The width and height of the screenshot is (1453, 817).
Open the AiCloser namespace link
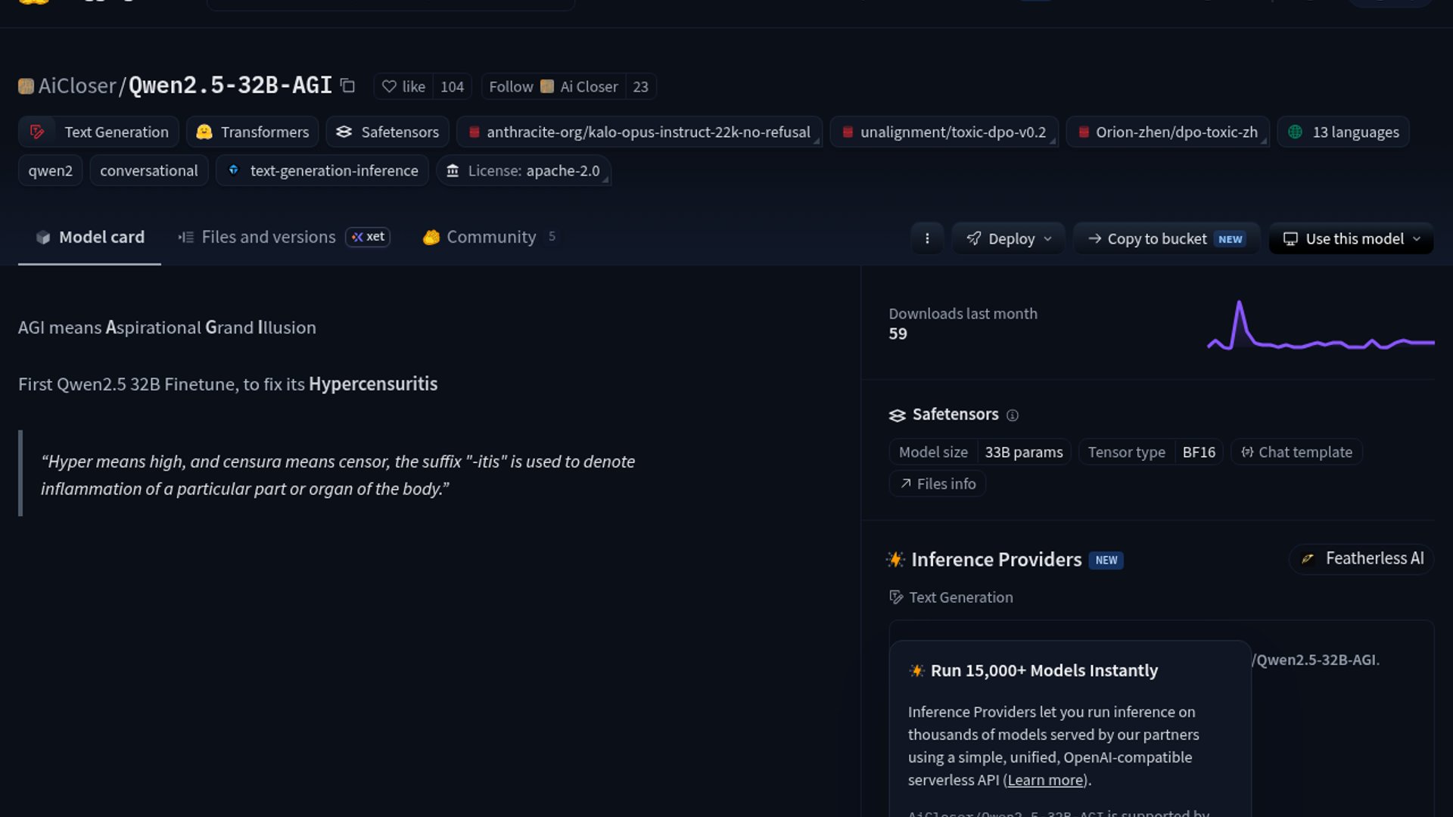pos(77,85)
